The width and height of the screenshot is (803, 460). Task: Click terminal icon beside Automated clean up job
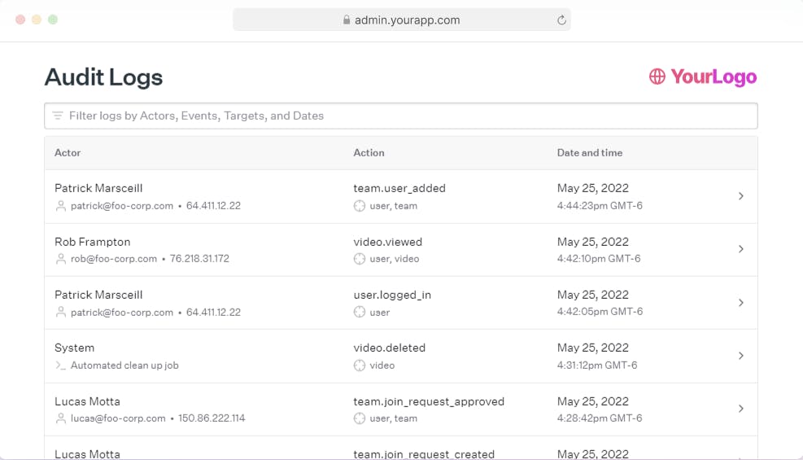coord(60,366)
